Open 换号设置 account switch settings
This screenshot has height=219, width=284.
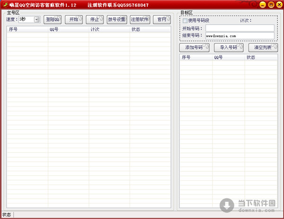tap(116, 19)
